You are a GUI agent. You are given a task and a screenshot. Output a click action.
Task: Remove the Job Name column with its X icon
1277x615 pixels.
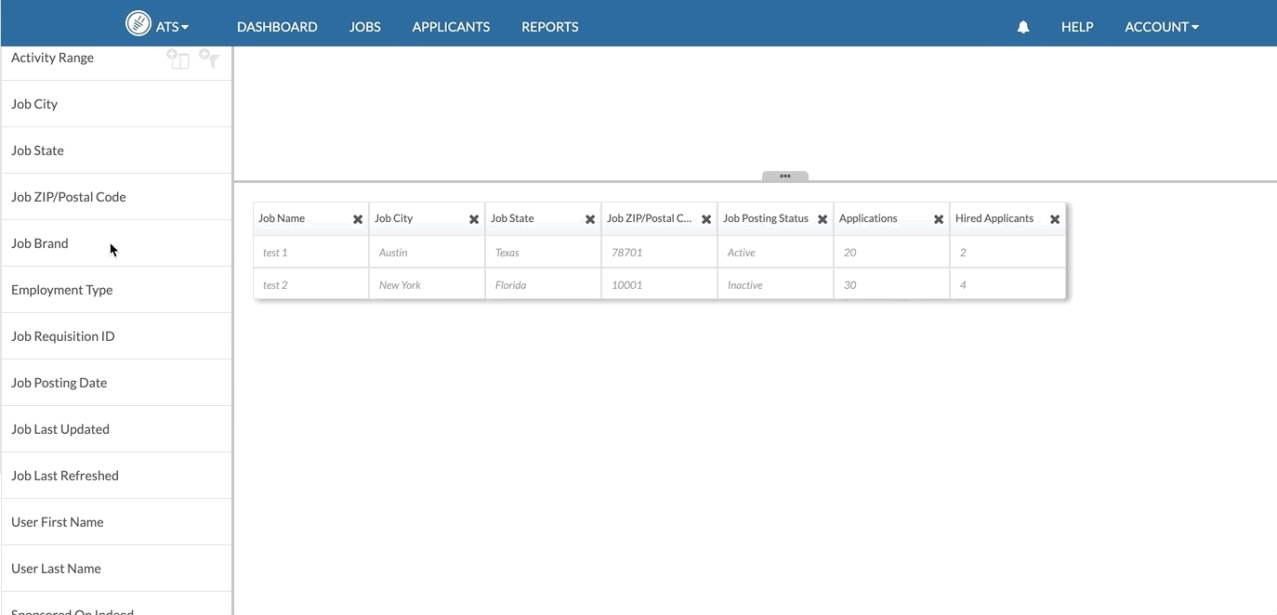click(x=357, y=219)
